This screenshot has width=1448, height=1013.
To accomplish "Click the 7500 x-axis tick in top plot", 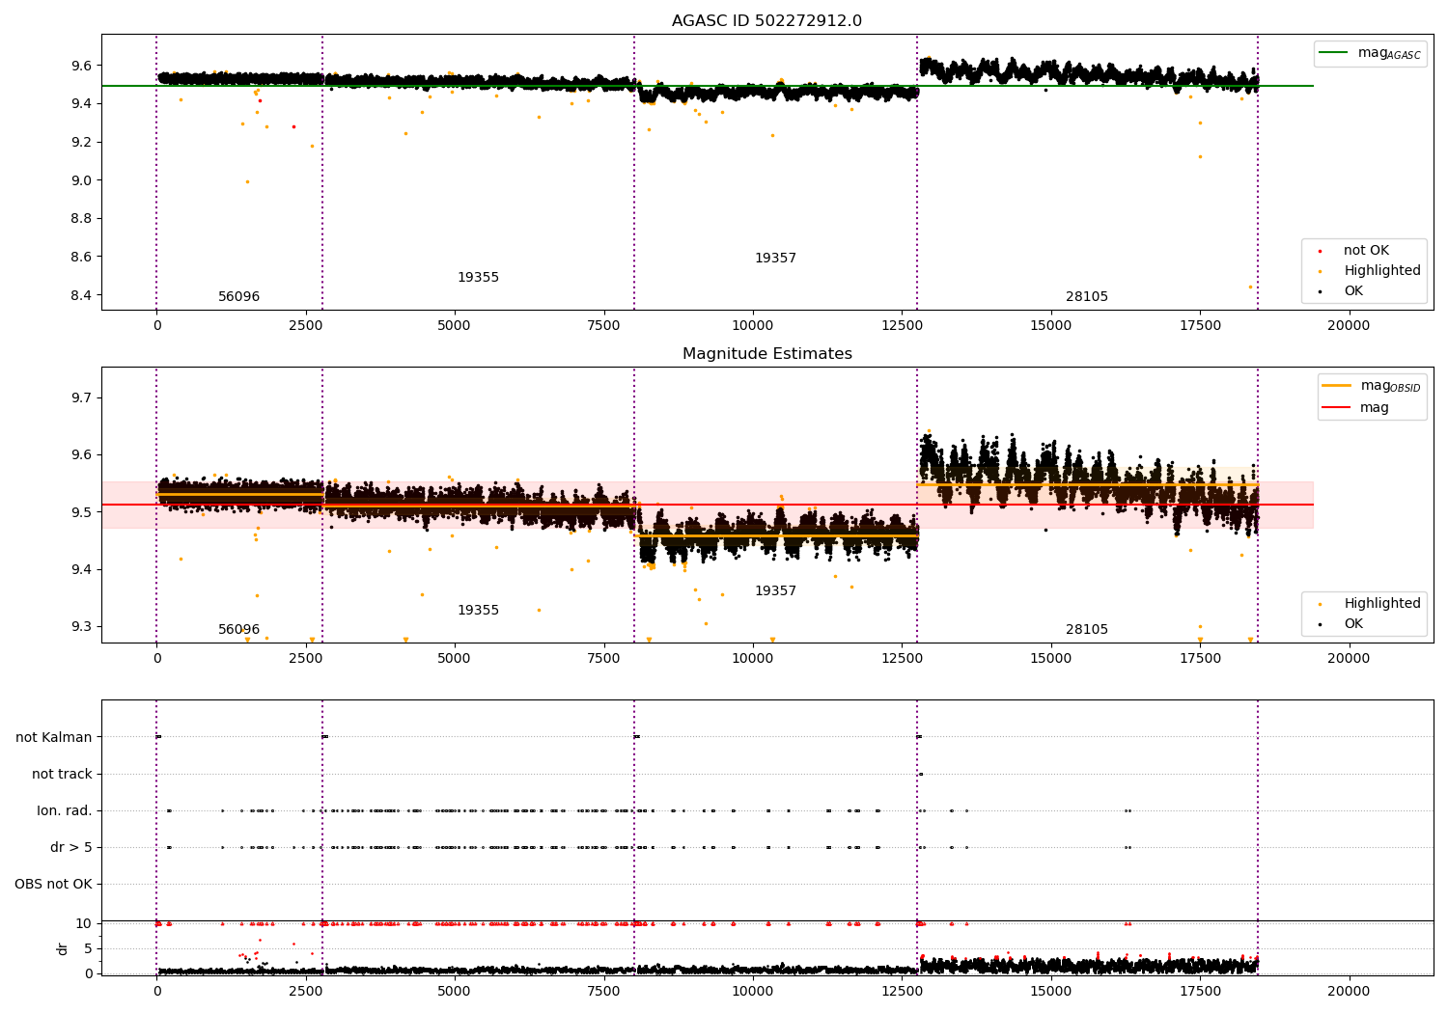I will tap(603, 326).
